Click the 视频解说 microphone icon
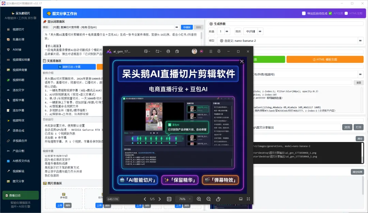 [8, 171]
